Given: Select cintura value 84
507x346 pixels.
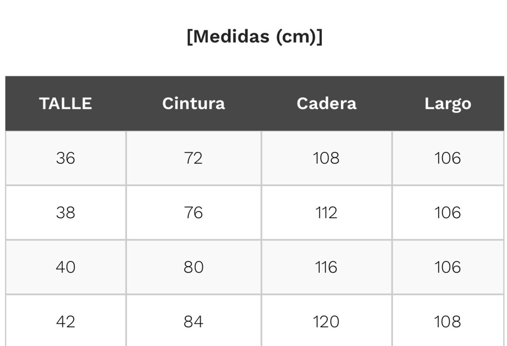Looking at the screenshot, I should point(194,322).
